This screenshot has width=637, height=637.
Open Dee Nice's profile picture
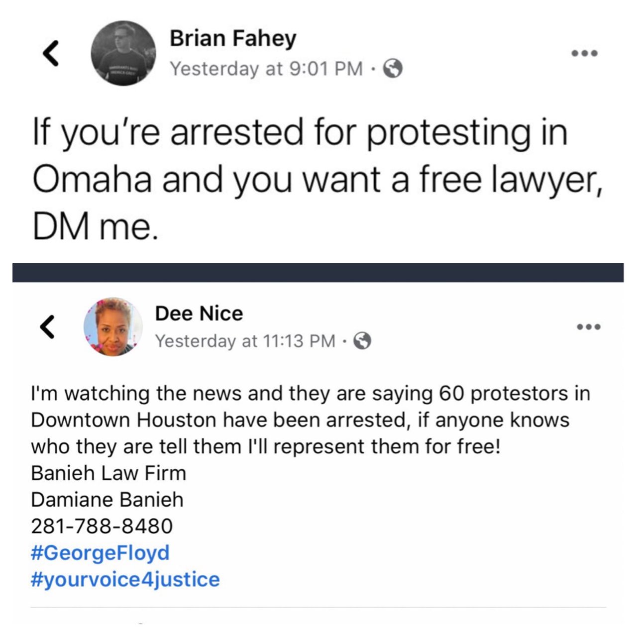(113, 327)
